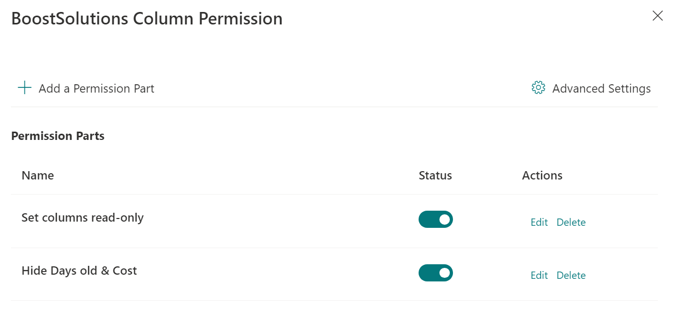The image size is (674, 309).
Task: Select the Hide Days old & Cost row name
Action: 79,271
